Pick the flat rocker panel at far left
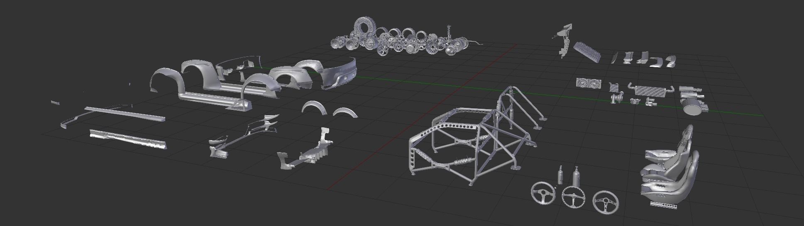Image resolution: width=804 pixels, height=226 pixels. (x=127, y=139)
